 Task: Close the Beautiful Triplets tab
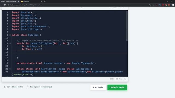click(19, 2)
